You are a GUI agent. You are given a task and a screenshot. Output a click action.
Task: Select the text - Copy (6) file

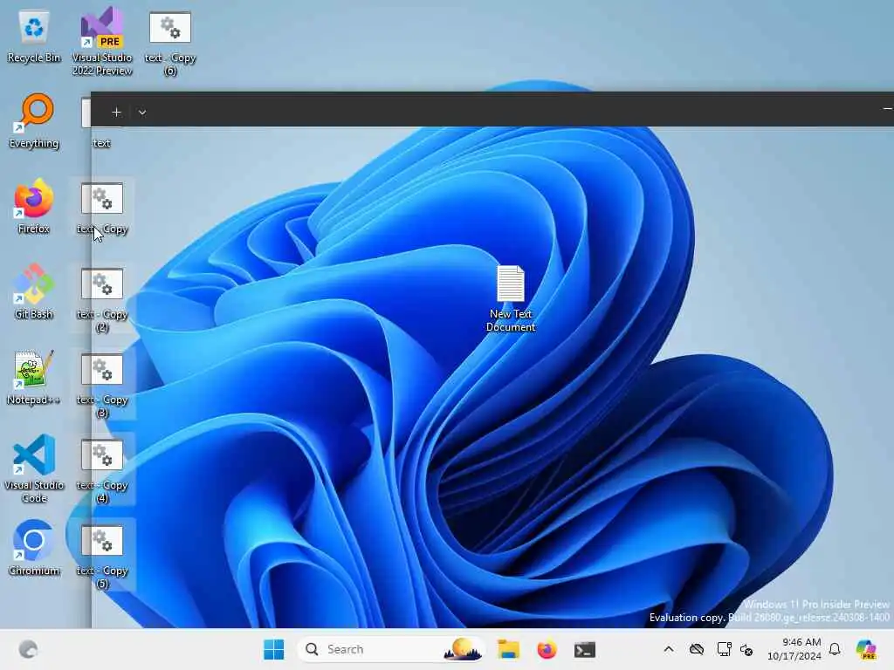click(170, 44)
